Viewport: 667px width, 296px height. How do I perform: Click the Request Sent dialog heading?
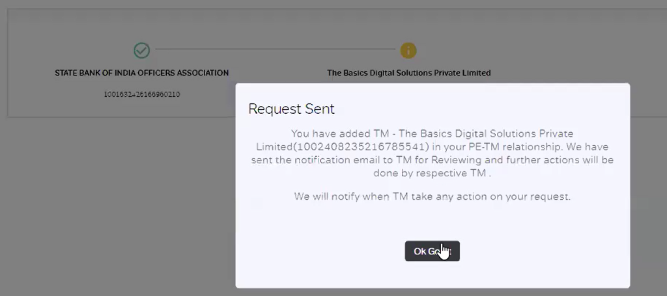[291, 109]
